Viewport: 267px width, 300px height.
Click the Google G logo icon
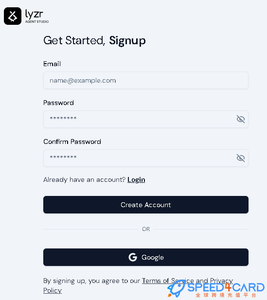[x=133, y=257]
